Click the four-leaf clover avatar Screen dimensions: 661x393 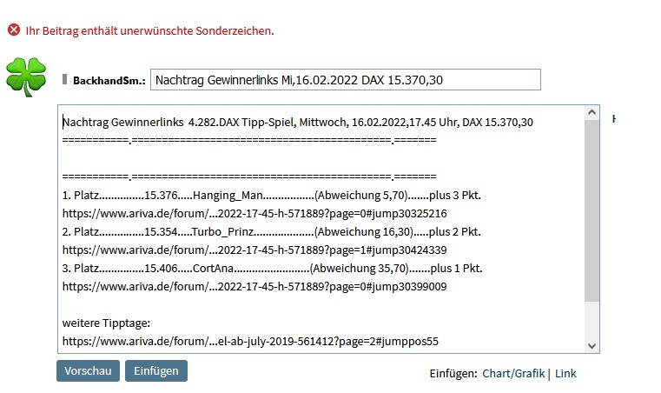tap(25, 76)
